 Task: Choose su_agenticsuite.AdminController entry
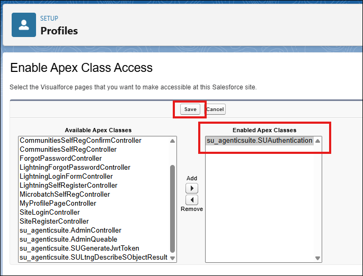(70, 231)
